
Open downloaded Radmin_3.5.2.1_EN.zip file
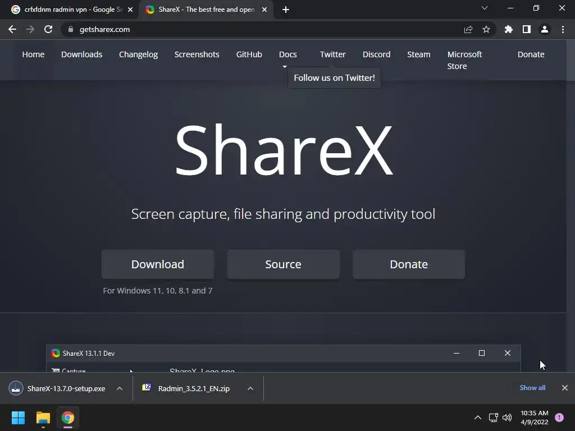187,388
